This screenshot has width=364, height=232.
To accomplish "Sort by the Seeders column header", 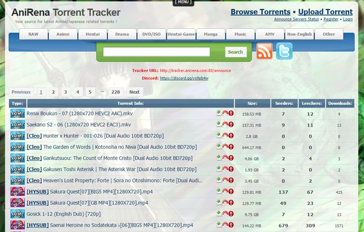I will tap(284, 104).
